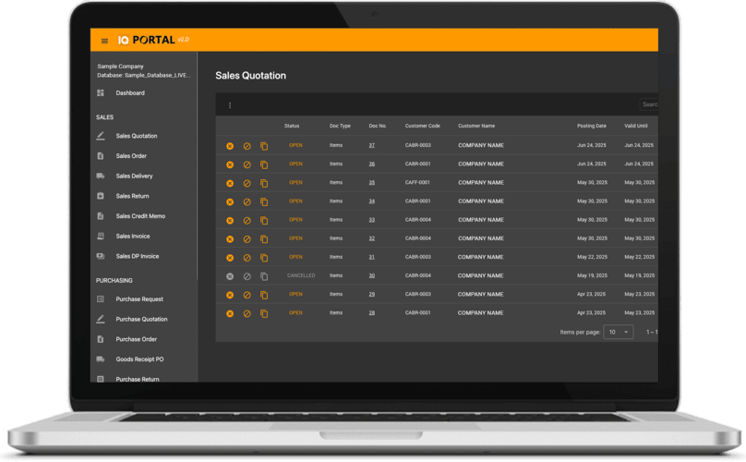Select Sales Credit Memo menu item
746x462 pixels.
point(143,216)
